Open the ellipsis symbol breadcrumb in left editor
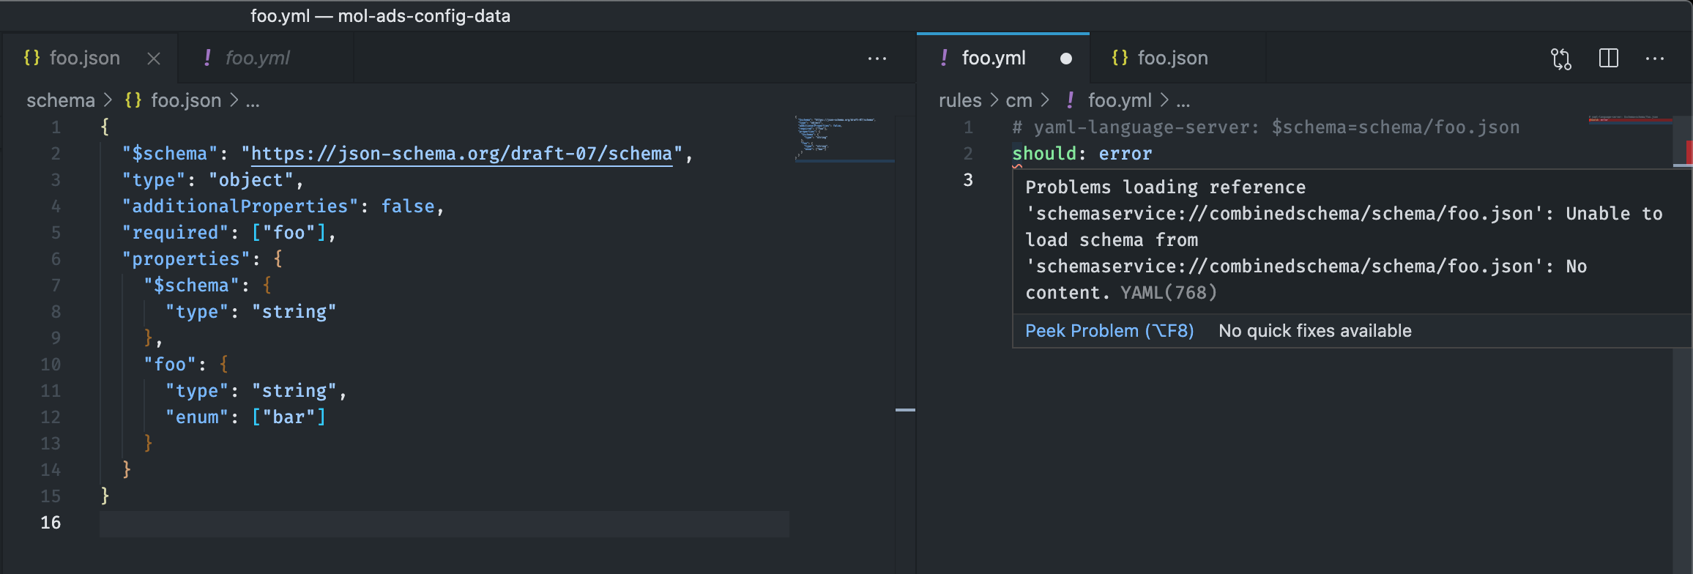Viewport: 1693px width, 574px height. [253, 100]
